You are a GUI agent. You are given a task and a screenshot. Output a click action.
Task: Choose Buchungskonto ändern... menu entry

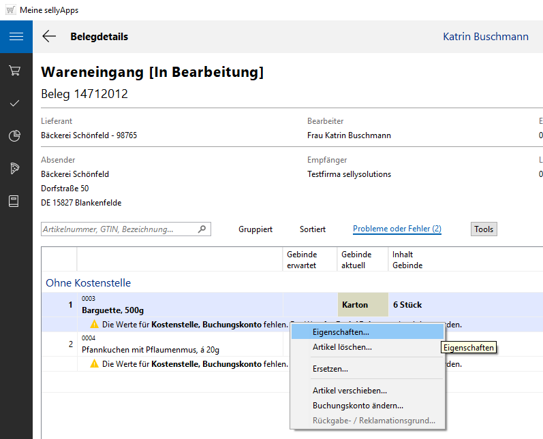[x=358, y=406]
